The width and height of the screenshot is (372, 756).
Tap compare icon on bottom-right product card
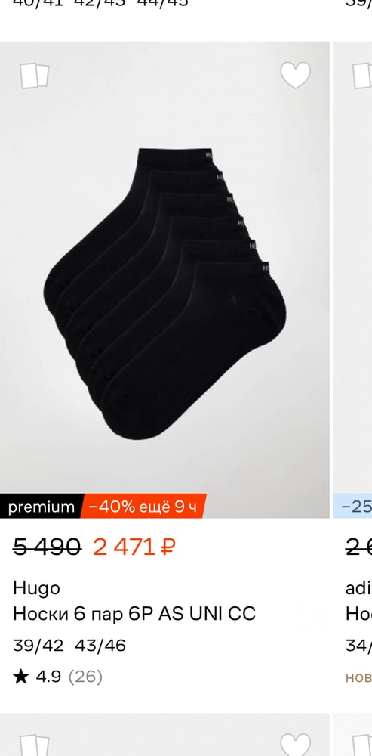pyautogui.click(x=362, y=745)
